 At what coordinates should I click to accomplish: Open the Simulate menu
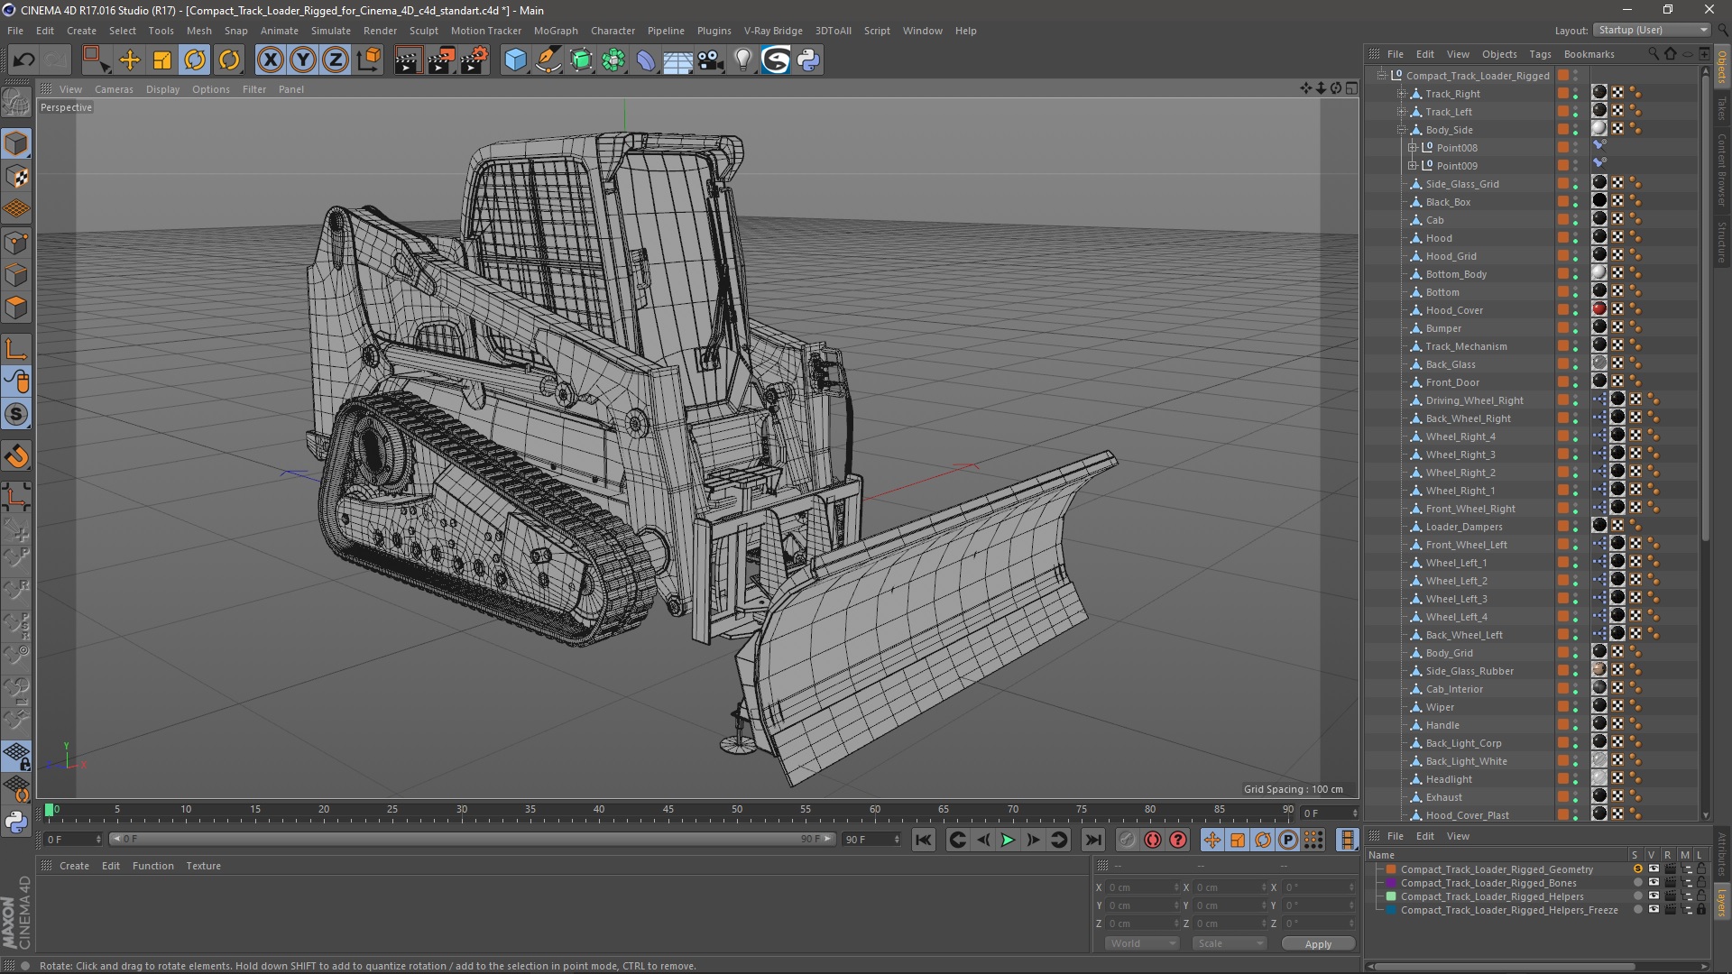coord(330,31)
